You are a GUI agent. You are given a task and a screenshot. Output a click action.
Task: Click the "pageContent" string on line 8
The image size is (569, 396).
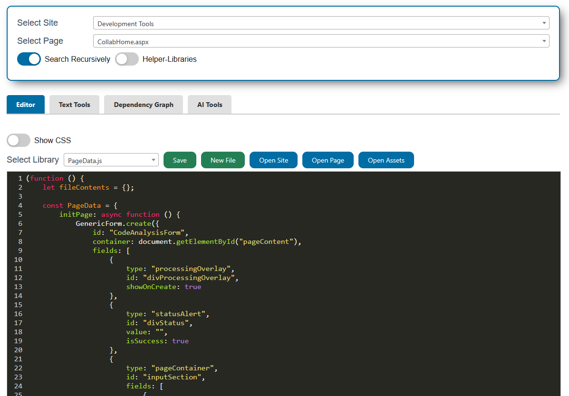tap(266, 242)
